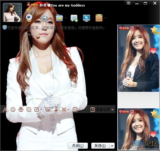160x151 pixels.
Task: Expand file transfer options dropdown
Action: click(x=66, y=18)
